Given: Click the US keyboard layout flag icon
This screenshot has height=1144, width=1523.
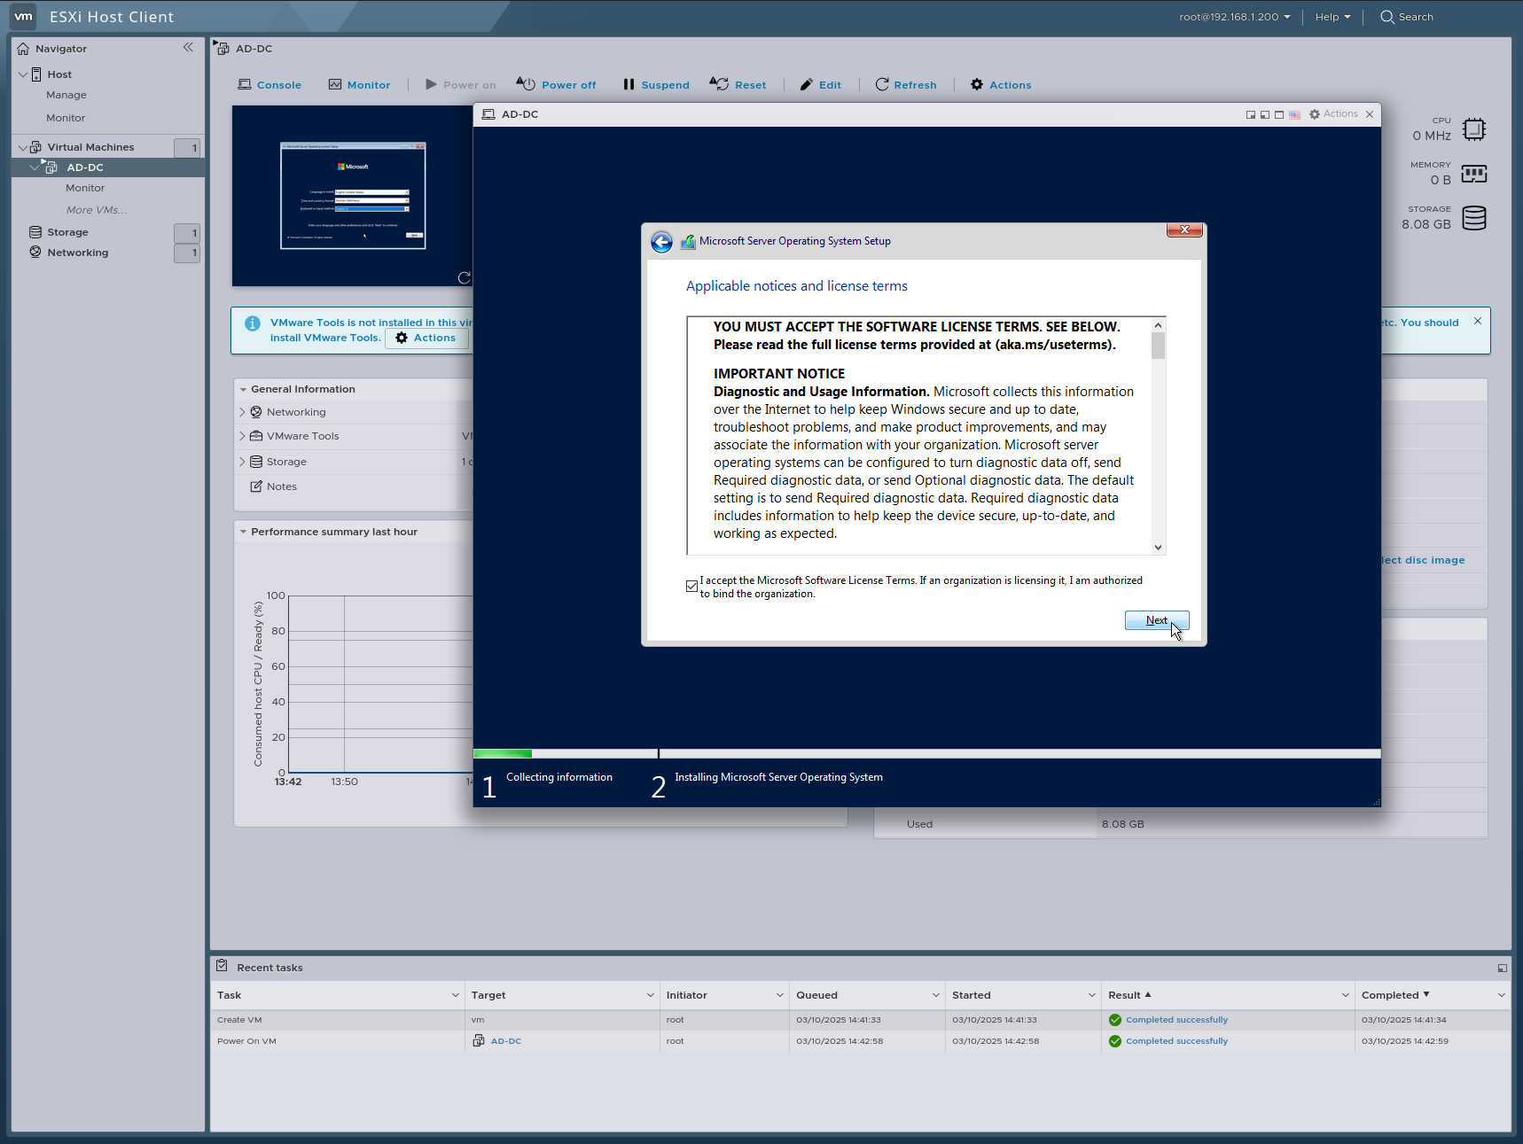Looking at the screenshot, I should (1294, 113).
